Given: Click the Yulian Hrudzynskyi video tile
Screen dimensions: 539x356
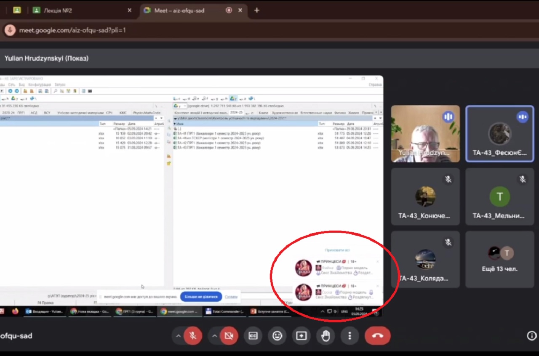Looking at the screenshot, I should tap(425, 134).
